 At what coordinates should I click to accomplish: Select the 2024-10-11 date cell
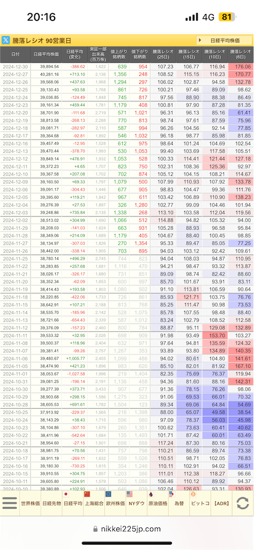tap(16, 482)
